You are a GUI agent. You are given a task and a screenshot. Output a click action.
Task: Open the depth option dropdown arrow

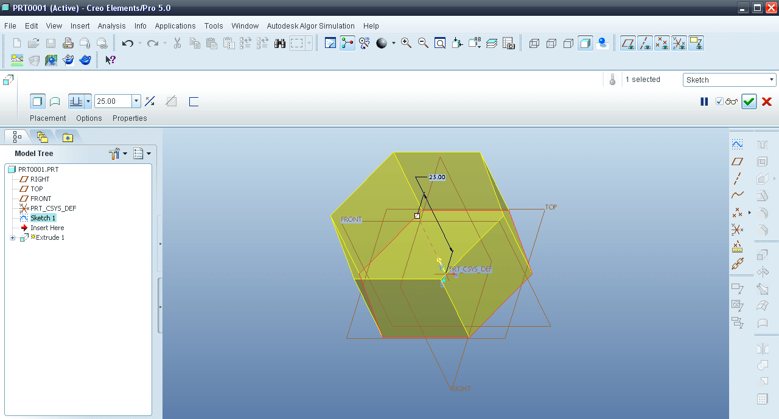[88, 101]
